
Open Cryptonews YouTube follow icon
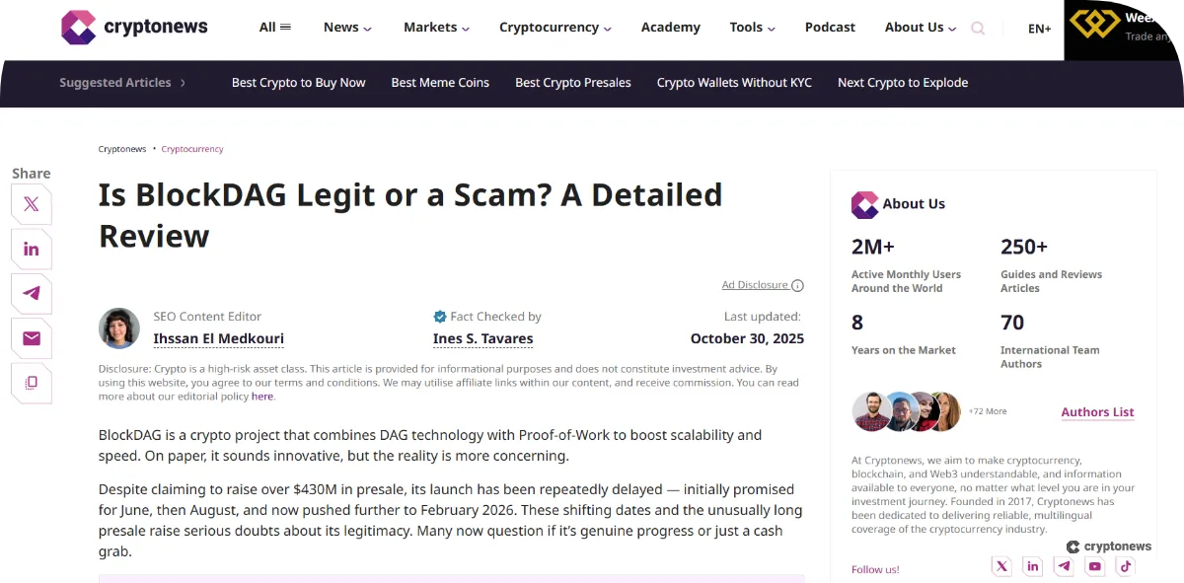coord(1094,566)
